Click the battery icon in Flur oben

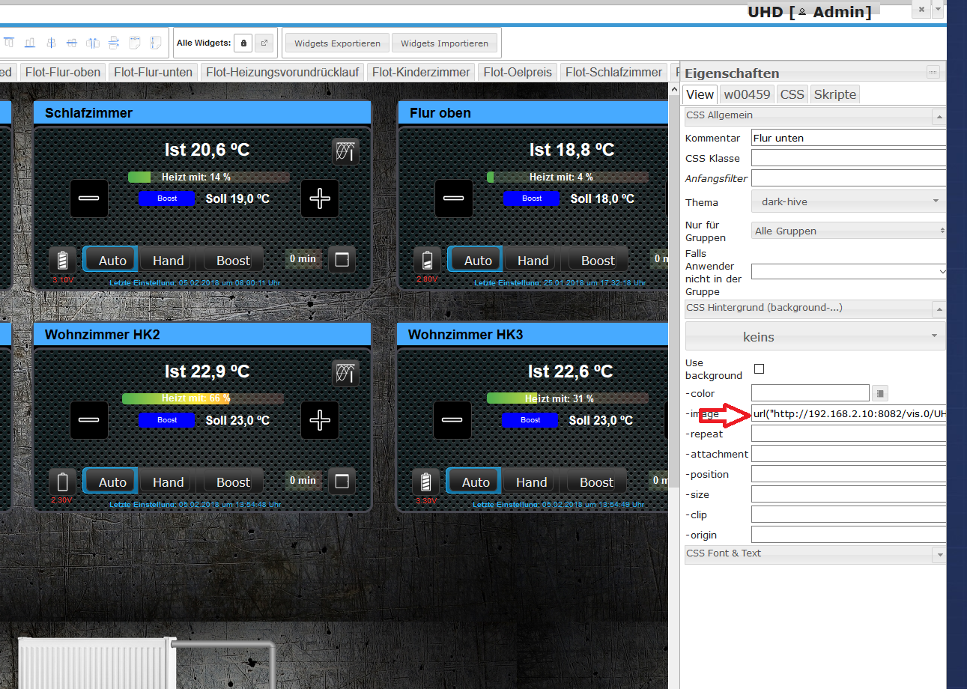pyautogui.click(x=427, y=260)
